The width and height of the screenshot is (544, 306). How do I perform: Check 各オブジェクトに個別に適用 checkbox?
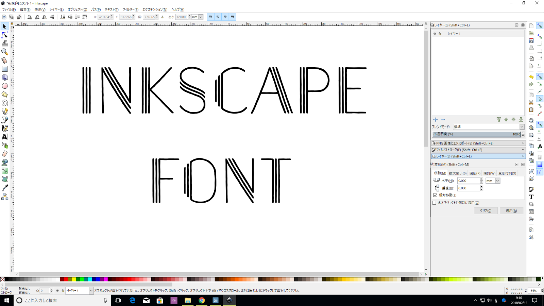point(434,203)
